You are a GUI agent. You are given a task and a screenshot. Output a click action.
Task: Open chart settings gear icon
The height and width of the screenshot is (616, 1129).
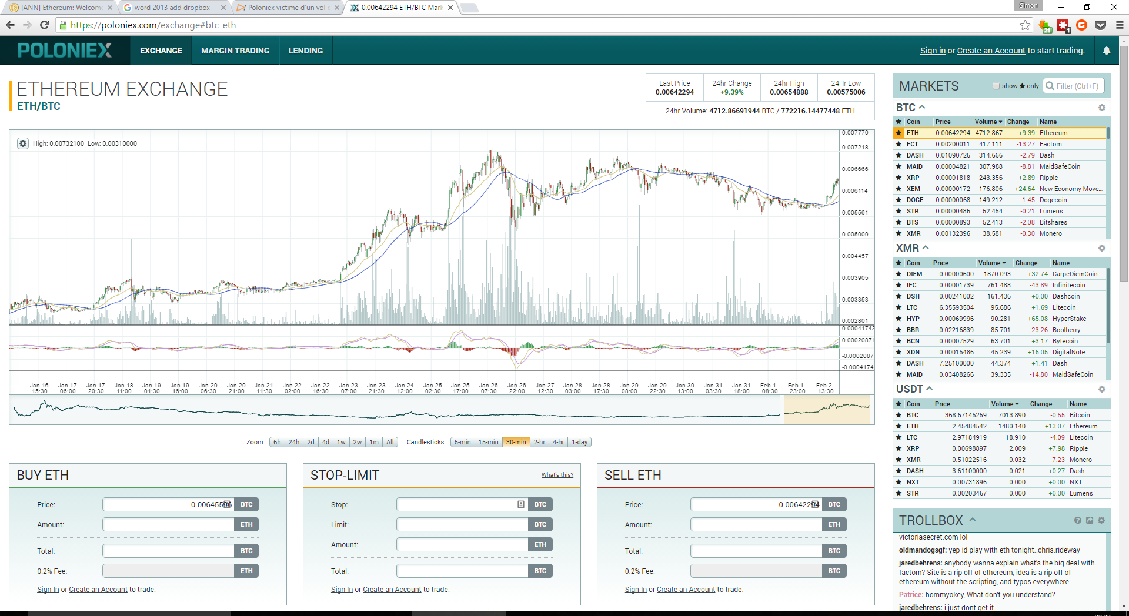pyautogui.click(x=23, y=143)
